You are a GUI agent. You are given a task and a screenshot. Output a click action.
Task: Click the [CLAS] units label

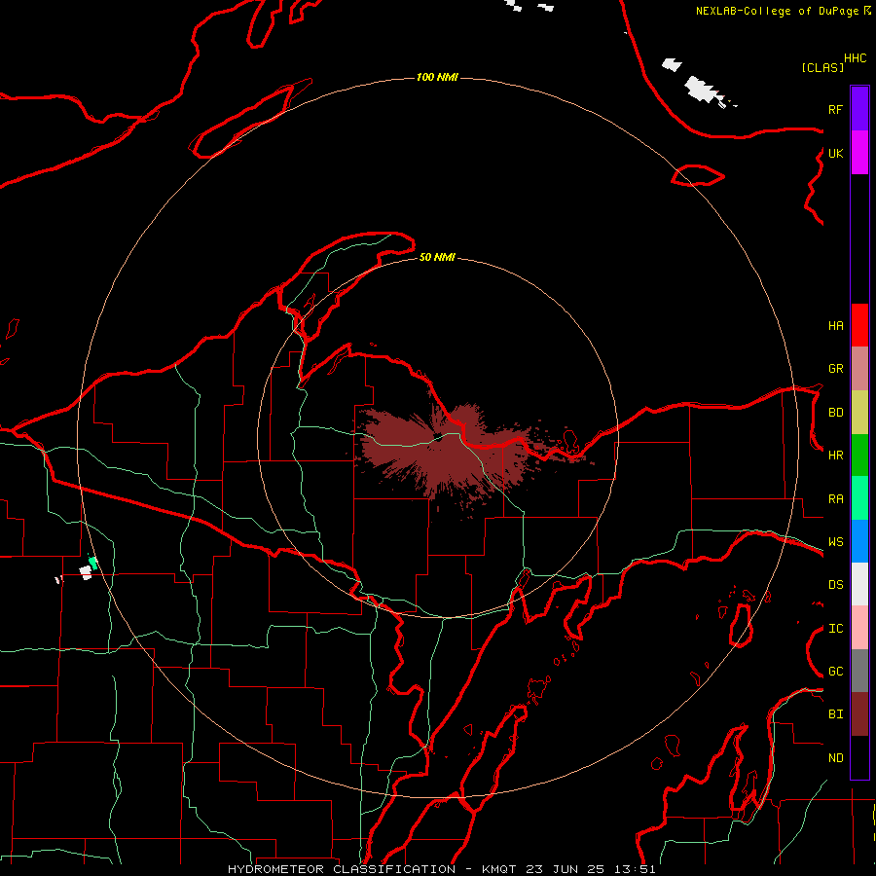tap(822, 68)
